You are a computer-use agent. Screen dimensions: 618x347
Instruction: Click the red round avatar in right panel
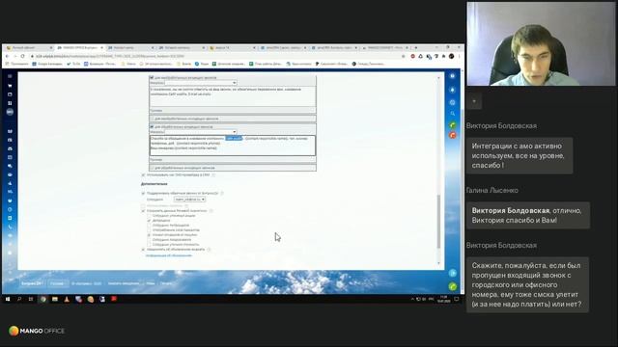(x=453, y=135)
